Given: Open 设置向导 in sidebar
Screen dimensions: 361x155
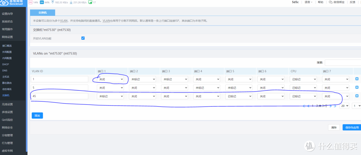Looking at the screenshot, I should point(7,14).
